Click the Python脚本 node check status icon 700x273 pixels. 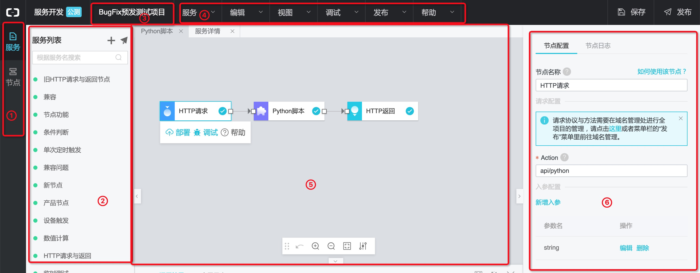coord(316,111)
